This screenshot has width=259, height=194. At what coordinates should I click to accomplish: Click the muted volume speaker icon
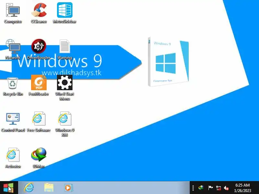point(226,188)
